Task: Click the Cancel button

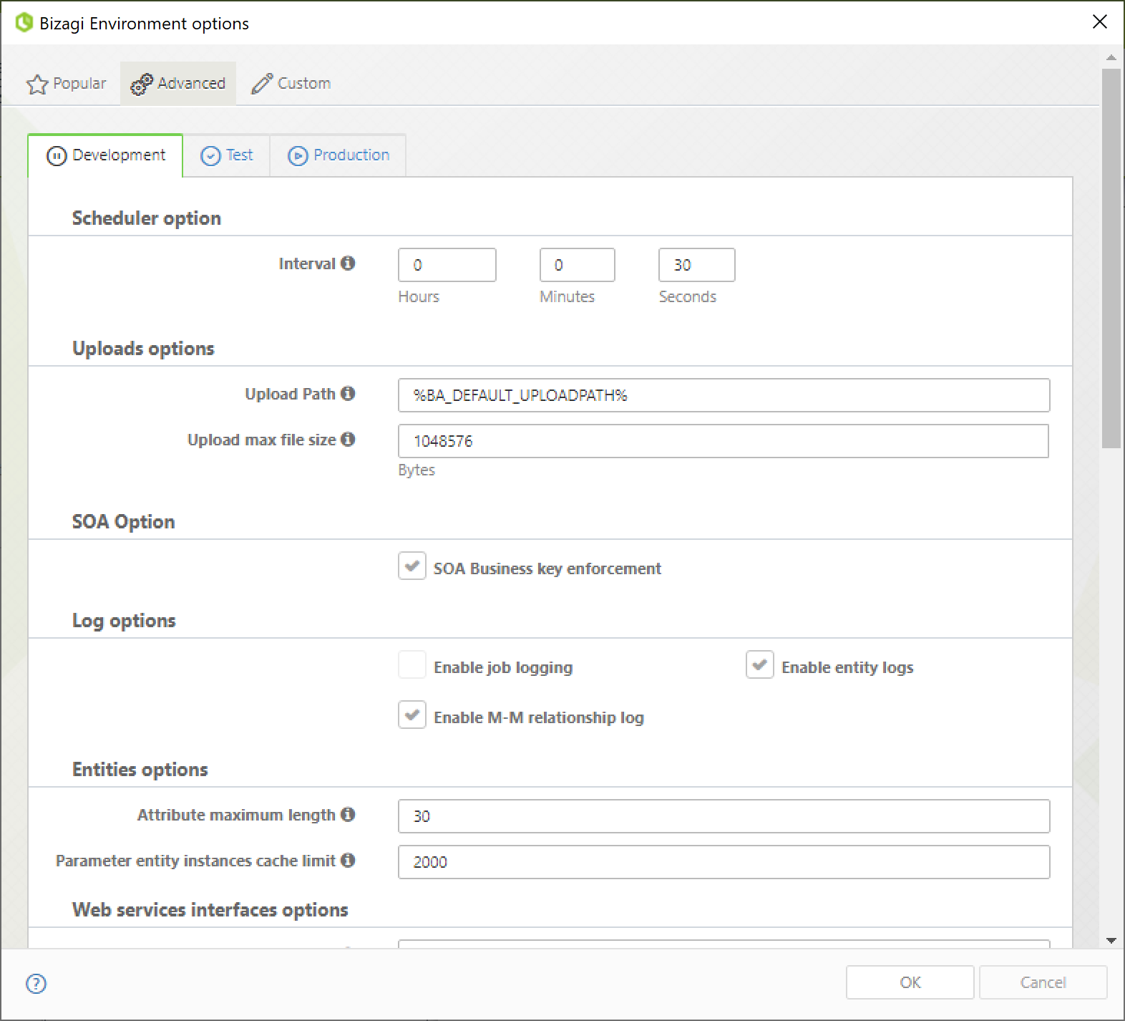Action: [1043, 982]
